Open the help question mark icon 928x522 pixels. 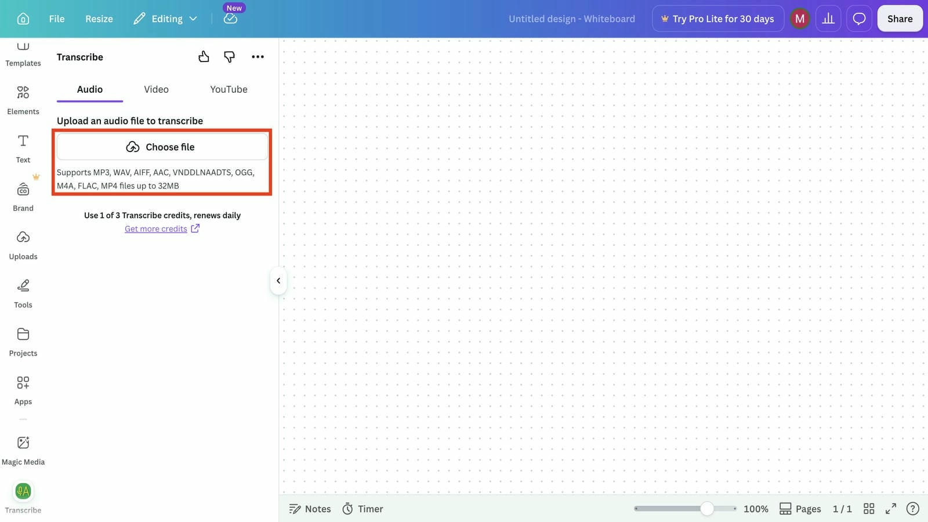point(912,509)
